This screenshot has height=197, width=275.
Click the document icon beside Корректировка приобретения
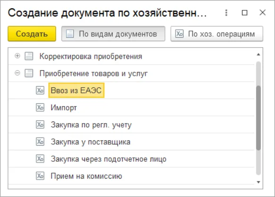pyautogui.click(x=29, y=56)
